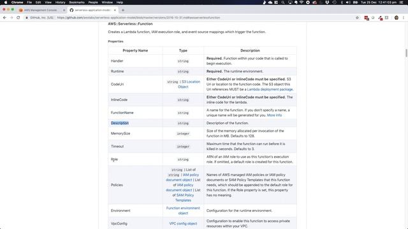Viewport: 408px width, 229px height.
Task: Select the serverless-application-model GitHub tab
Action: click(92, 10)
